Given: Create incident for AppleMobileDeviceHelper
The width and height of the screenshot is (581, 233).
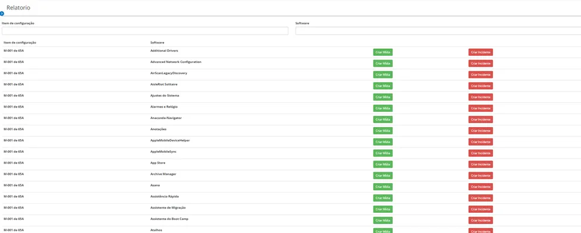Looking at the screenshot, I should coord(480,142).
